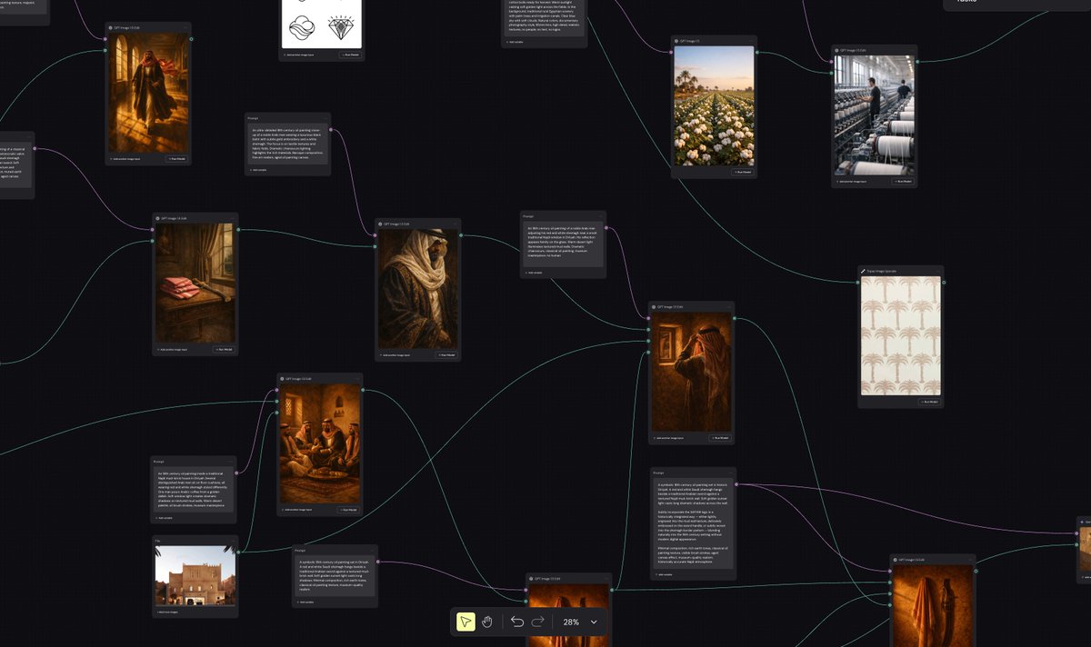Screen dimensions: 1091x647
Task: Select the palm tree pattern upscale thumbnail
Action: point(900,336)
